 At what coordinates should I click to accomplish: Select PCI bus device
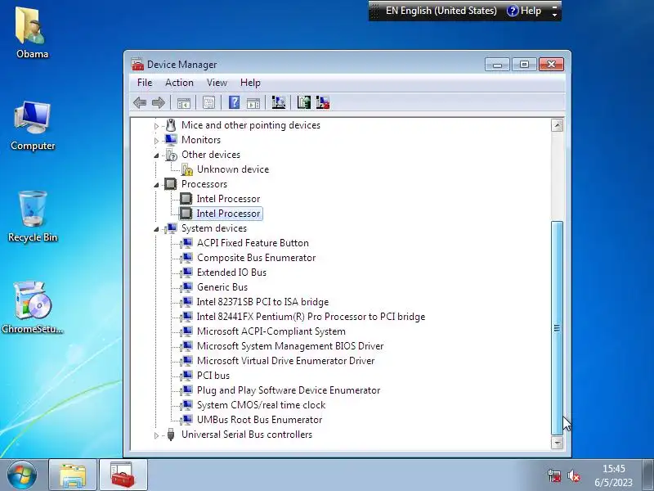click(213, 376)
